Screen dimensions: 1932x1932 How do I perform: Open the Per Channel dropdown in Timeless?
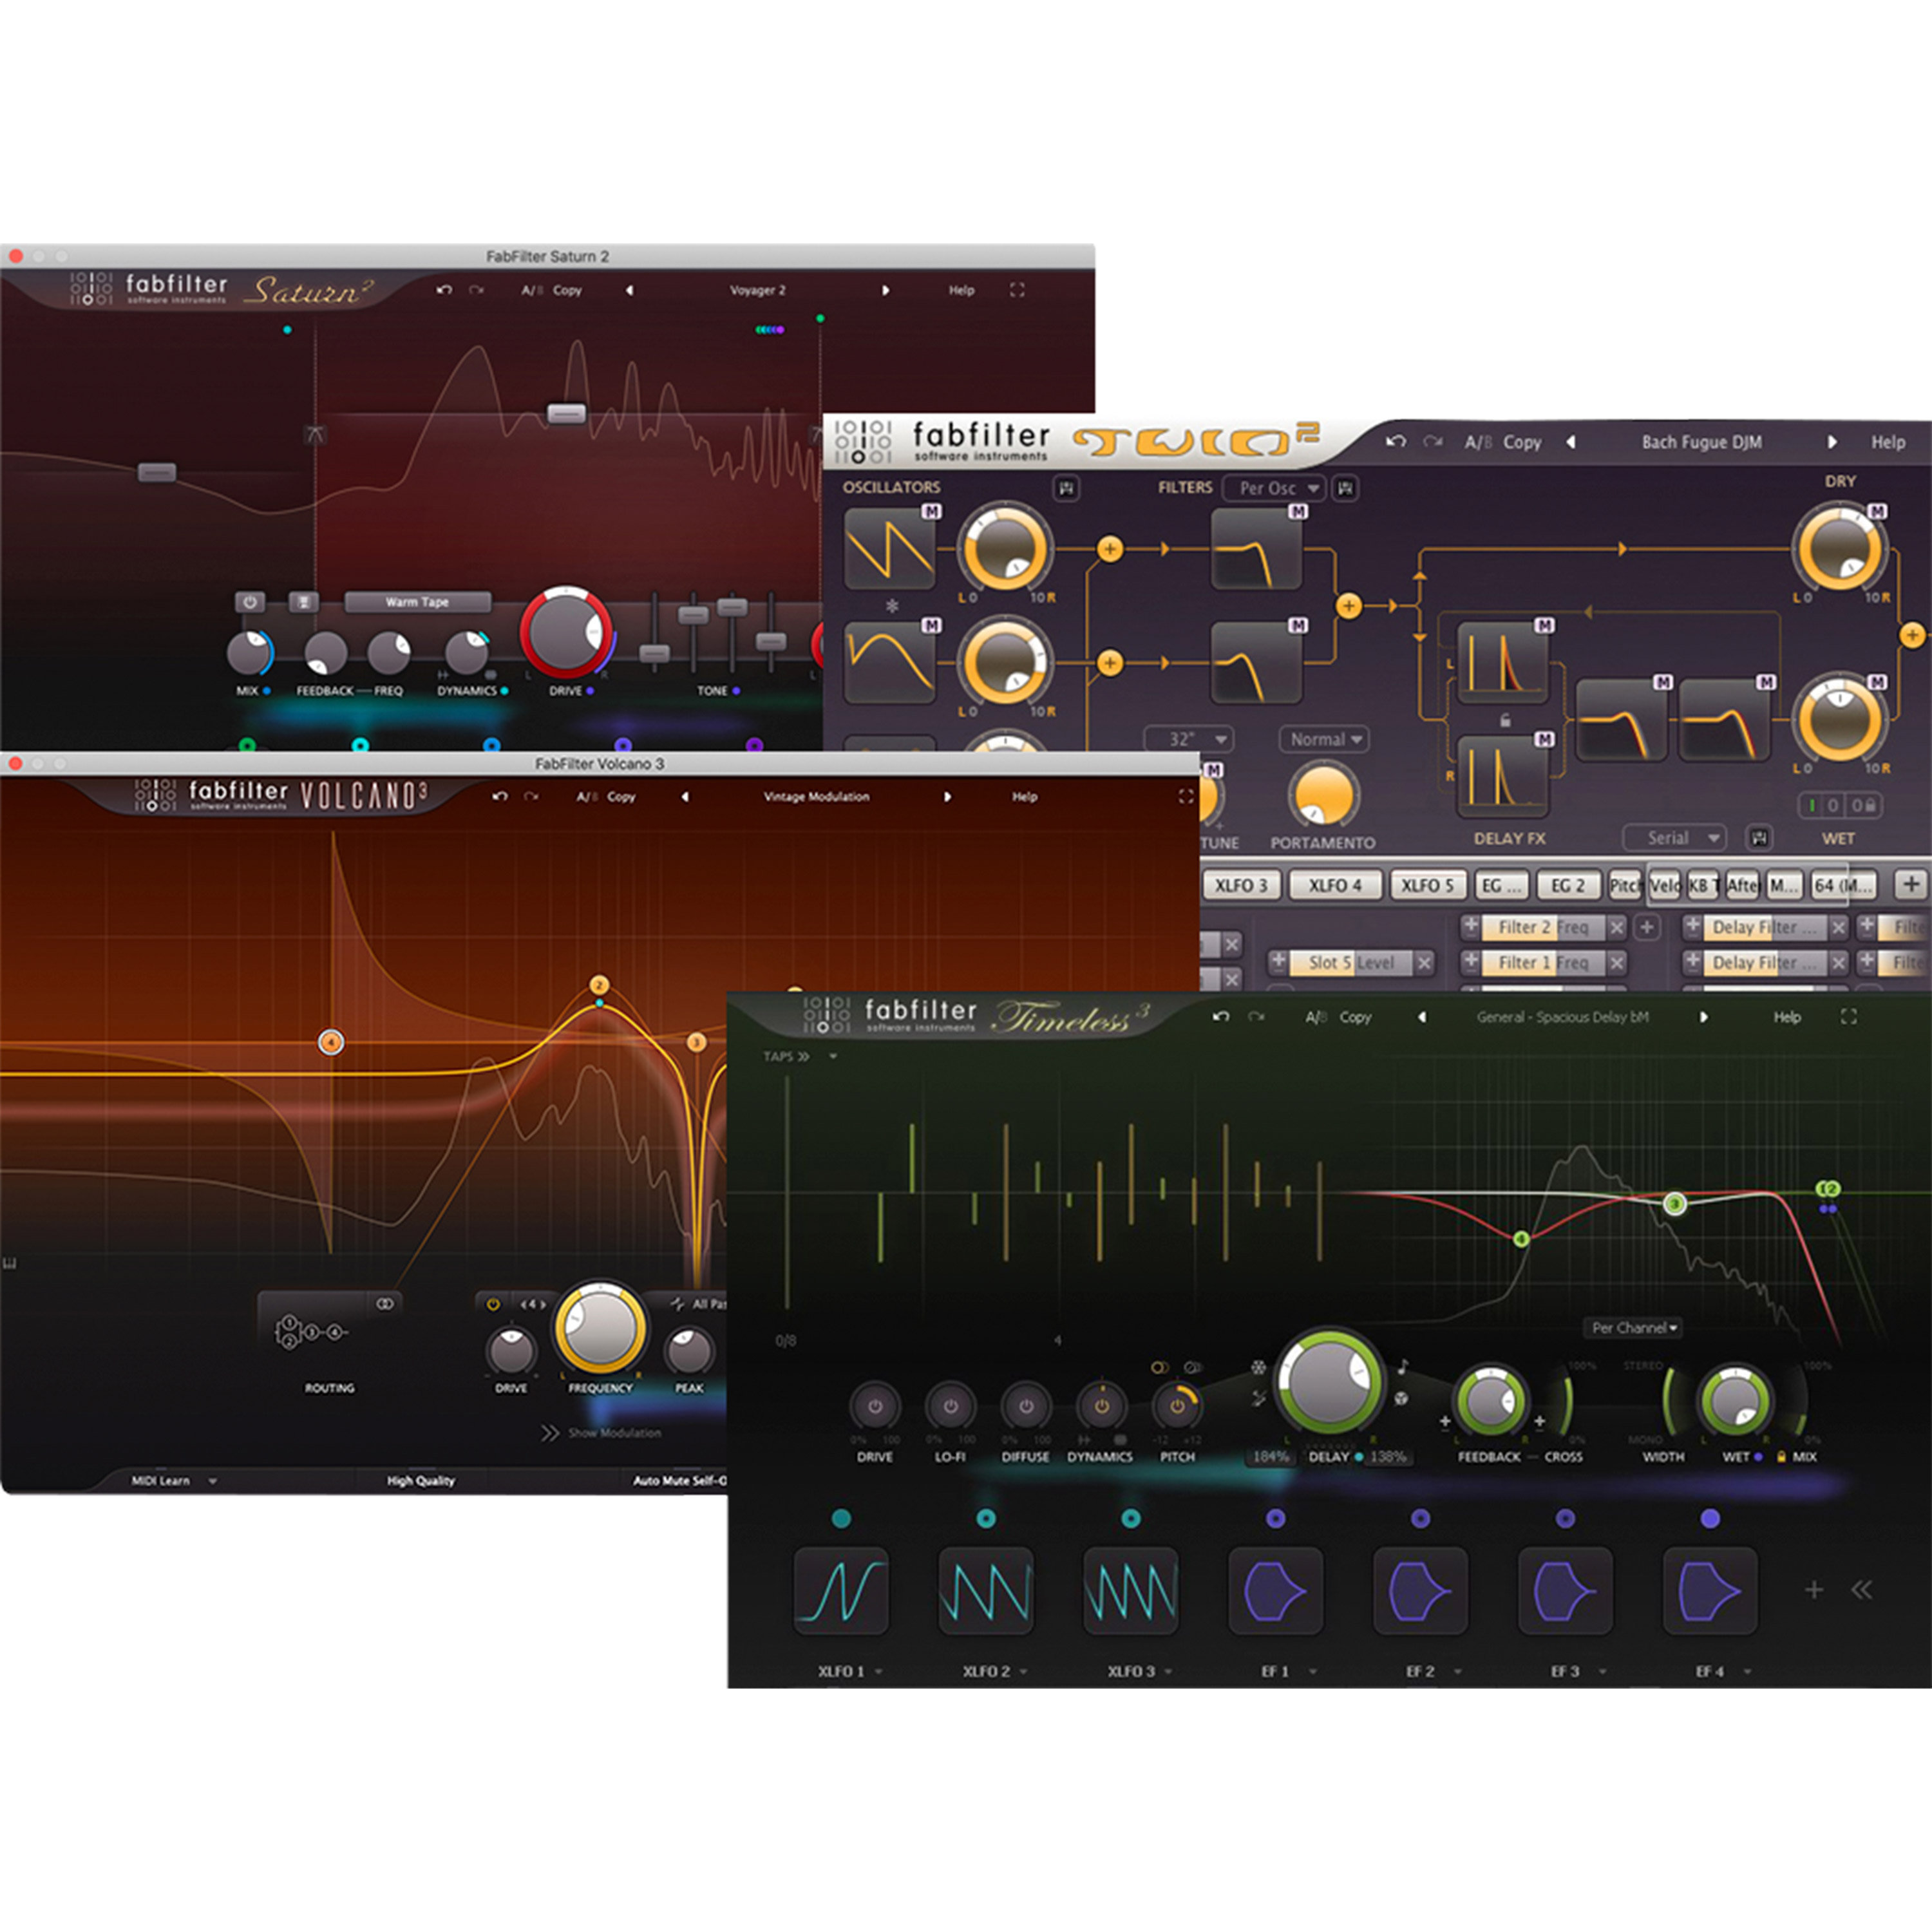point(1633,1328)
